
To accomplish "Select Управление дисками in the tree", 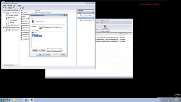I will 13,29.
